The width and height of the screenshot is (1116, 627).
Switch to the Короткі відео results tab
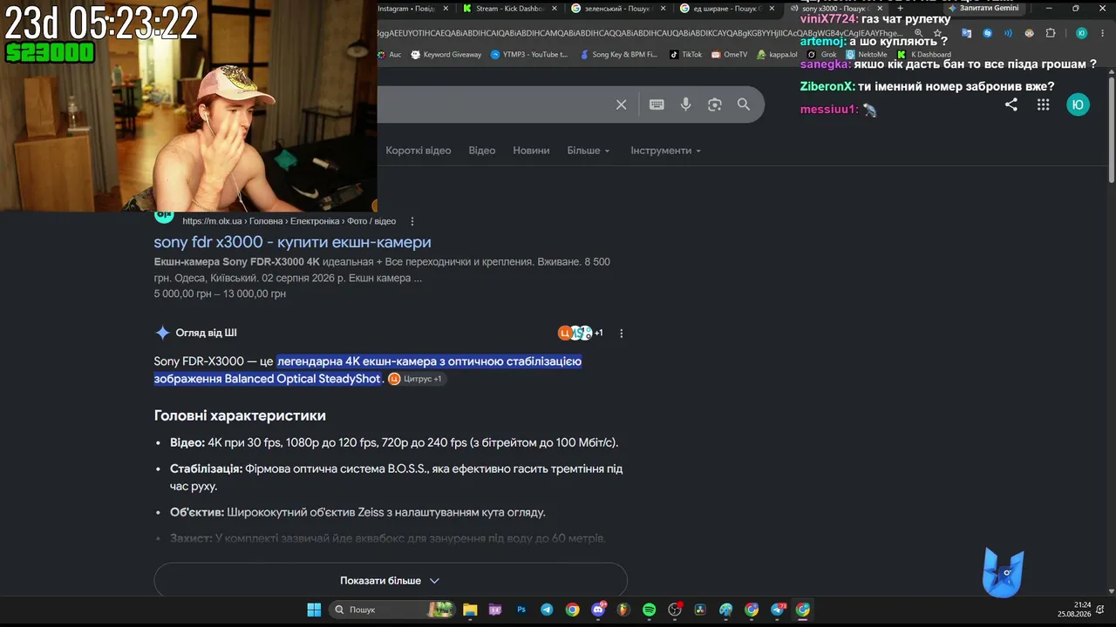coord(418,151)
